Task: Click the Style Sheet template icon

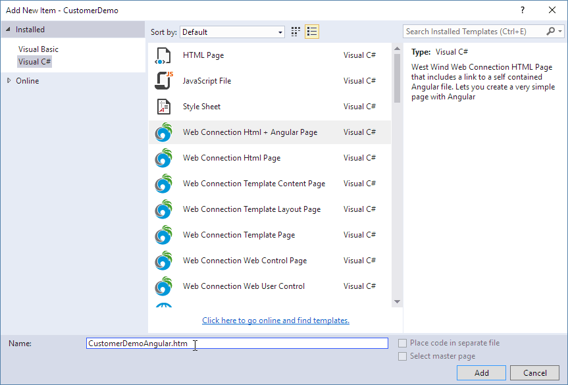Action: coord(163,107)
